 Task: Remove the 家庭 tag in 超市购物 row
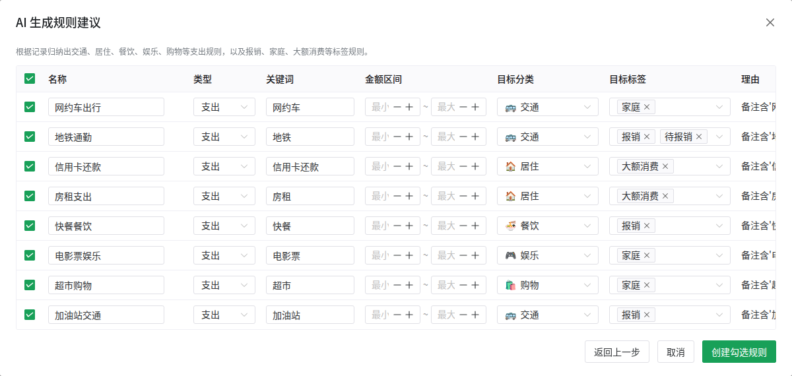point(647,285)
